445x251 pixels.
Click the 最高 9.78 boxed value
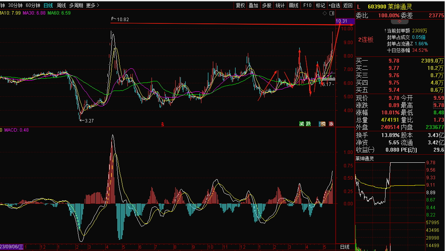click(438, 105)
